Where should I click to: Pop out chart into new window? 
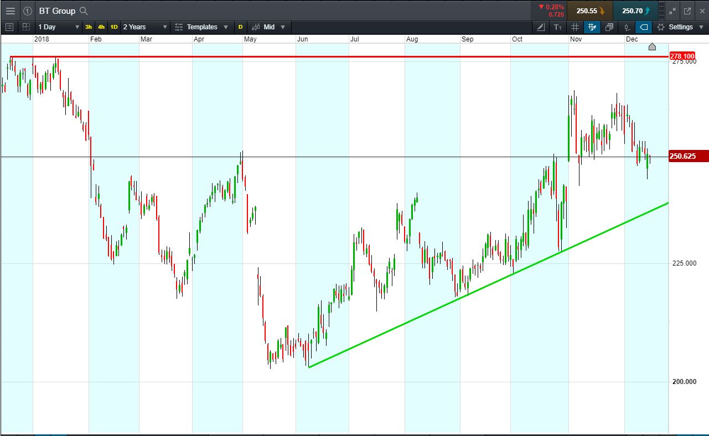pyautogui.click(x=687, y=11)
